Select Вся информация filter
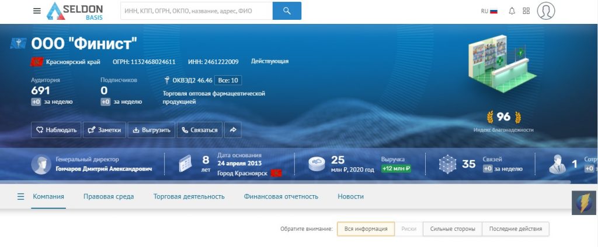Image resolution: width=598 pixels, height=247 pixels. pos(366,229)
